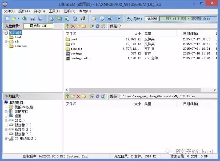The image size is (220, 161).
Task: Click the 4635MB total size field
Action: (151, 18)
